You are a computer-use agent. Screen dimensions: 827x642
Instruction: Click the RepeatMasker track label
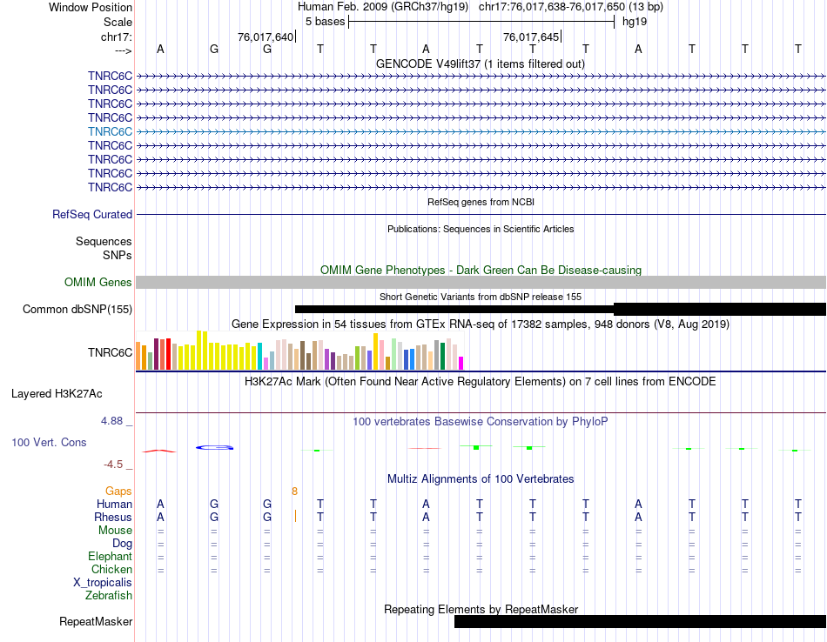click(x=96, y=621)
